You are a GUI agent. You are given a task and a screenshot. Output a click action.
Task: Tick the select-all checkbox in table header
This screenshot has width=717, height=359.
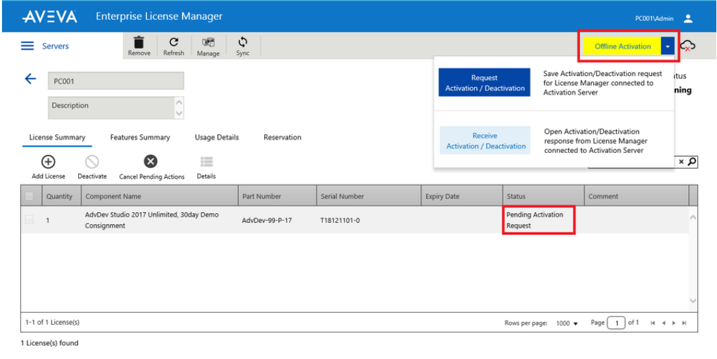pyautogui.click(x=30, y=196)
